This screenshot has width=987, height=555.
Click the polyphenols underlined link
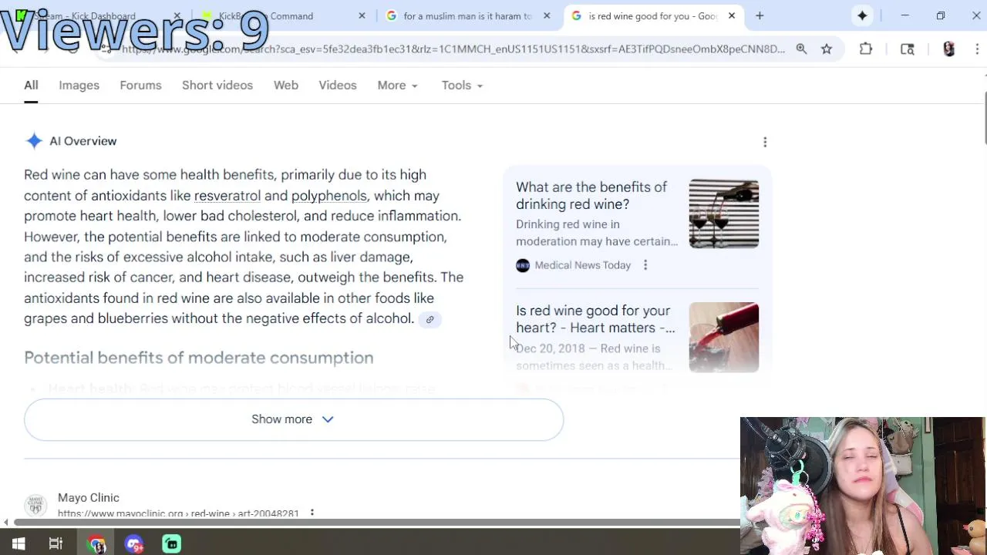point(328,196)
